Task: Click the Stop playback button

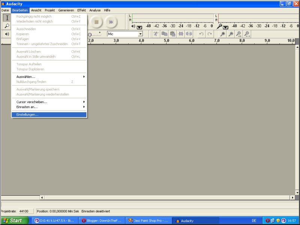Action: tap(96, 22)
